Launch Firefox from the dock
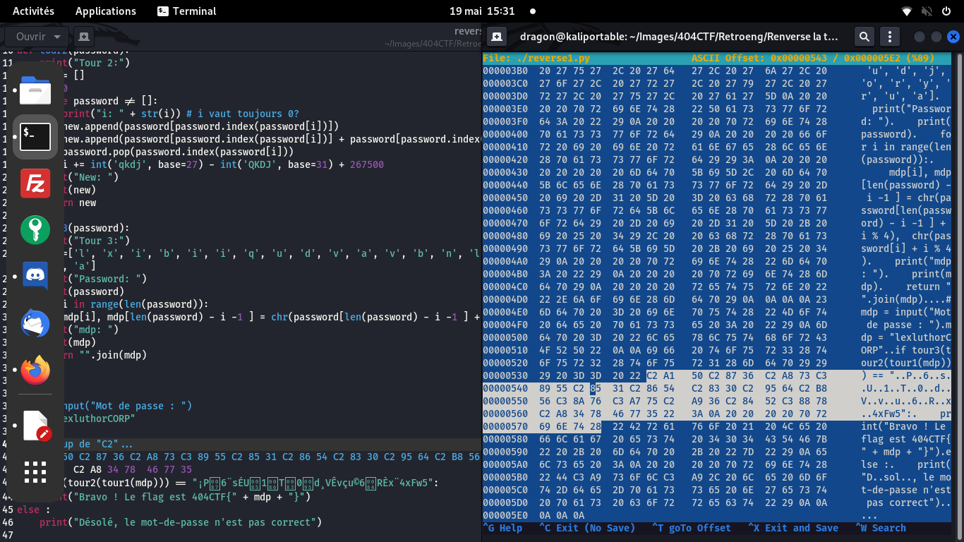This screenshot has height=542, width=964. coord(35,369)
